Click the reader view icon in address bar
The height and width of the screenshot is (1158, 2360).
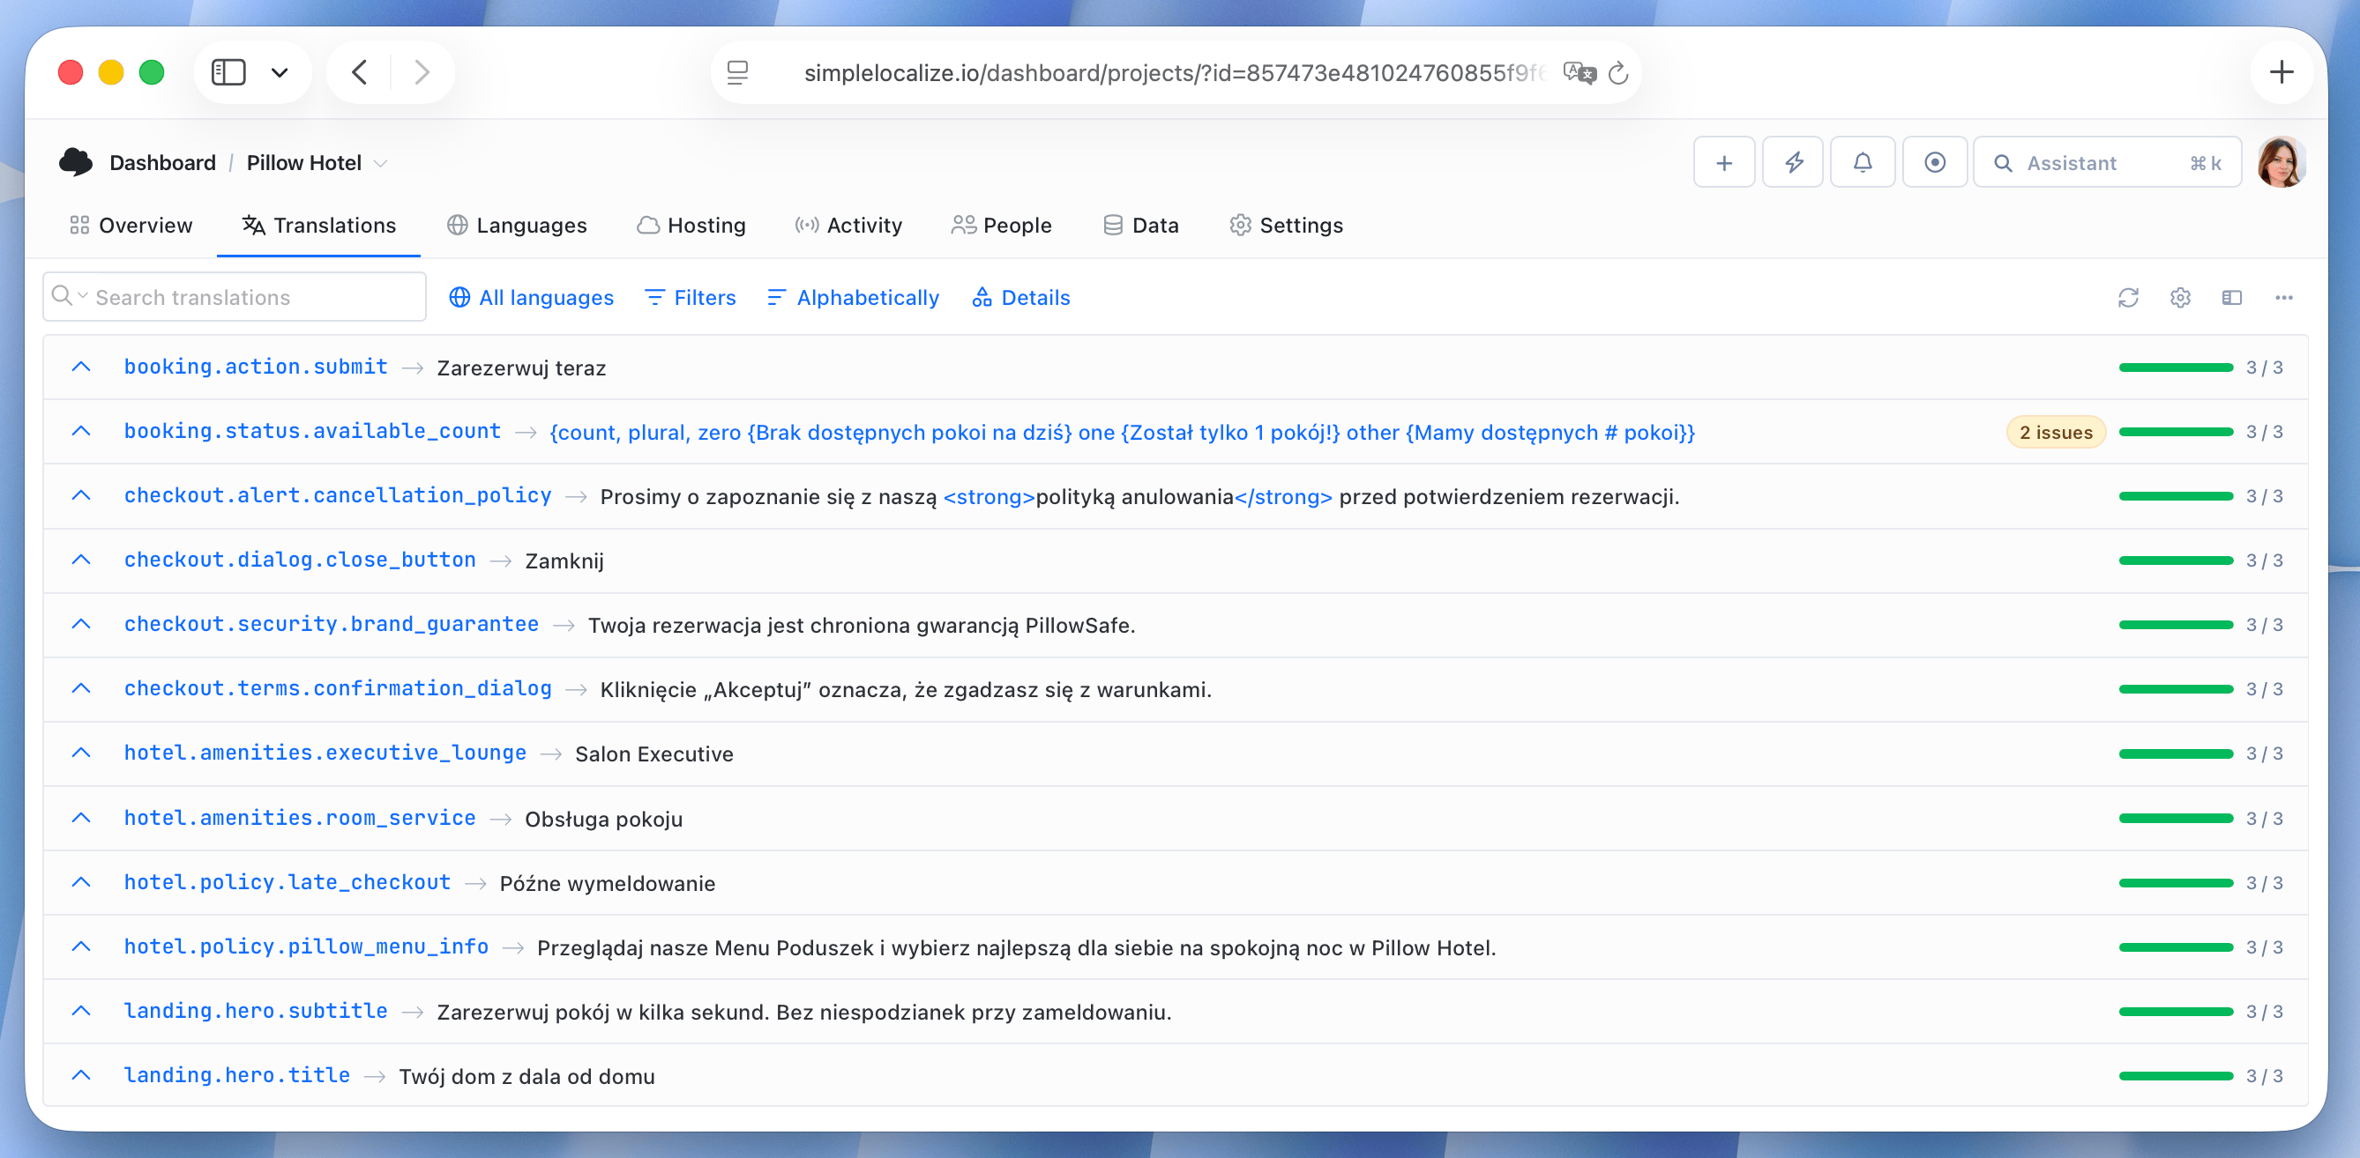pyautogui.click(x=736, y=72)
